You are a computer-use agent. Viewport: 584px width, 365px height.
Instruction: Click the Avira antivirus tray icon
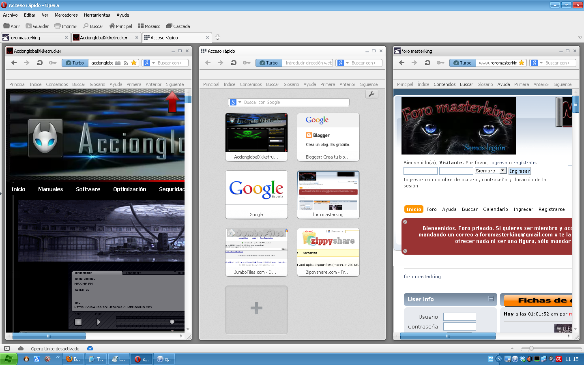click(x=558, y=359)
